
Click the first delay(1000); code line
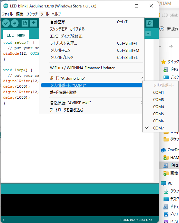(16, 86)
